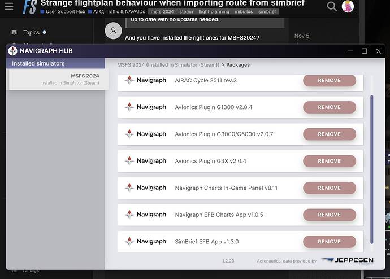Remove Navigraph Charts In-Game Panel v8.11
The width and height of the screenshot is (390, 279).
330,188
